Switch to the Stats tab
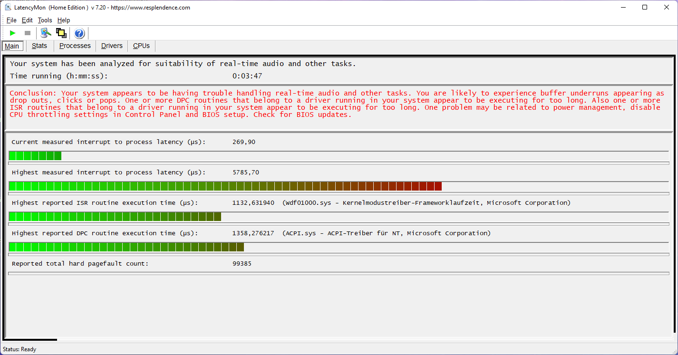 click(x=39, y=46)
